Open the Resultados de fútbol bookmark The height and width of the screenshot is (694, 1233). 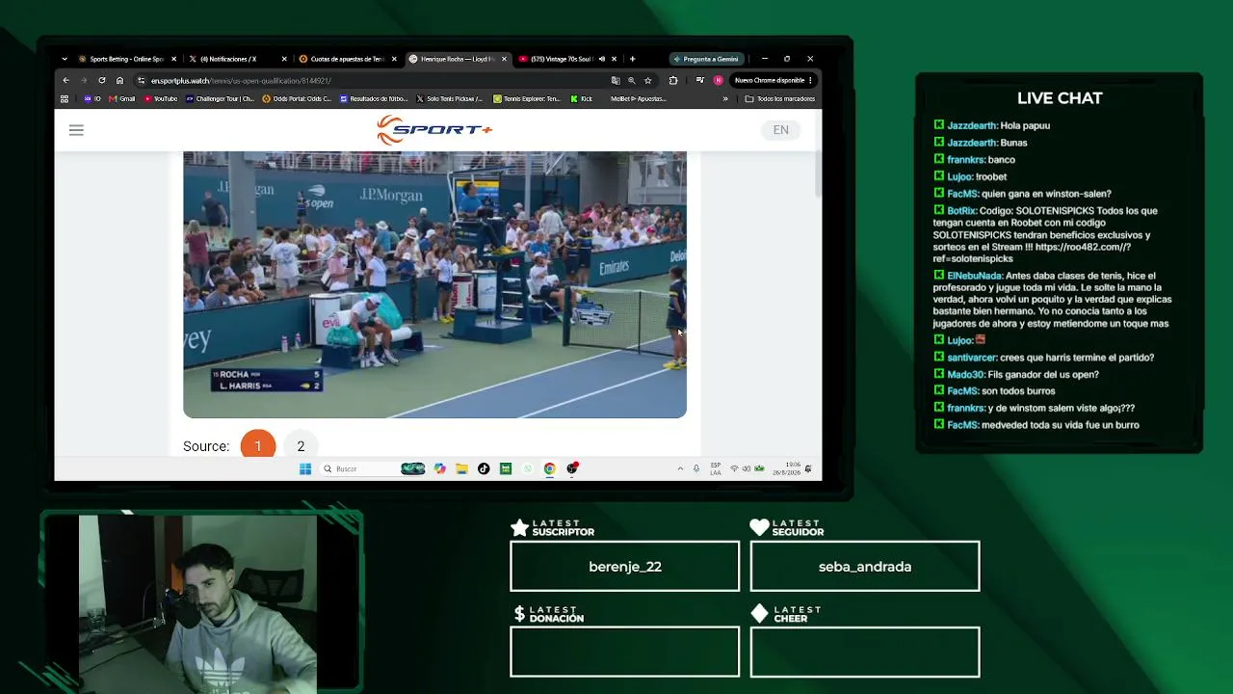click(373, 98)
